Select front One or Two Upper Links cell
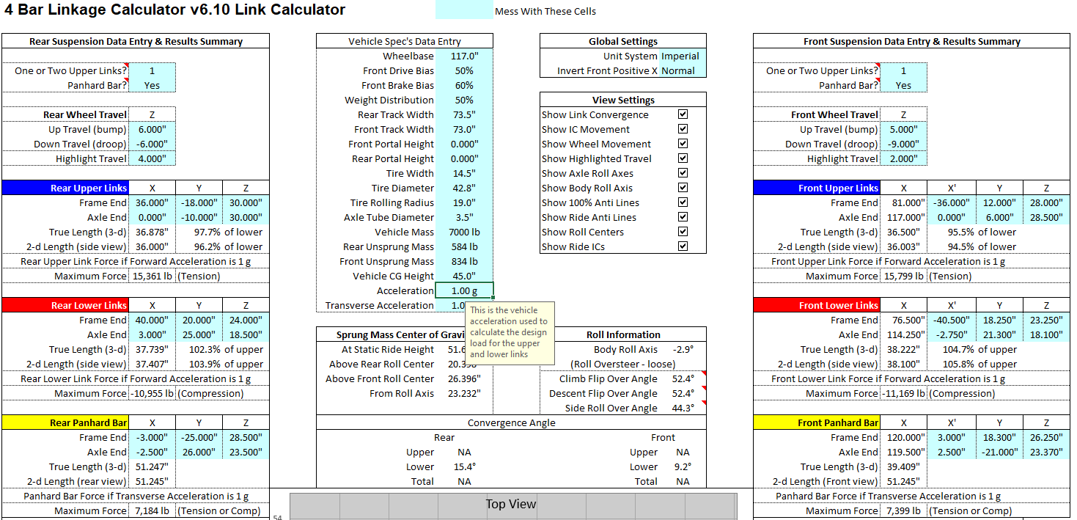This screenshot has width=1077, height=520. (x=903, y=70)
